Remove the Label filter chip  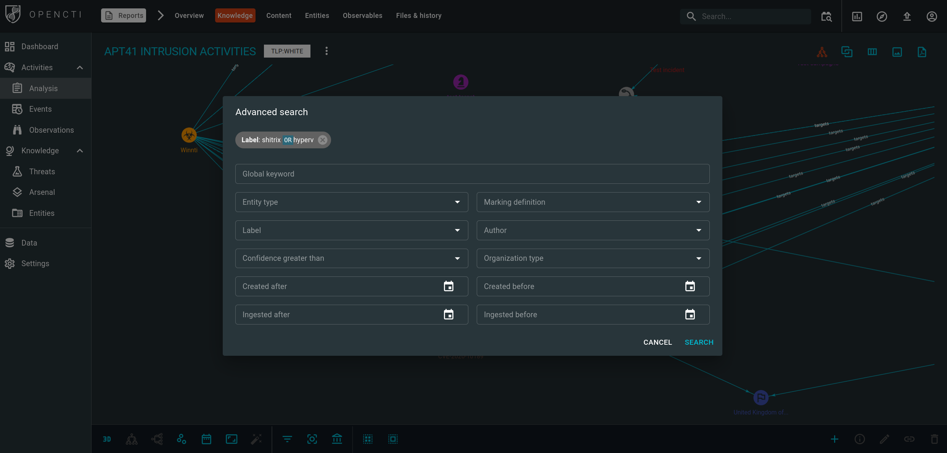tap(323, 140)
